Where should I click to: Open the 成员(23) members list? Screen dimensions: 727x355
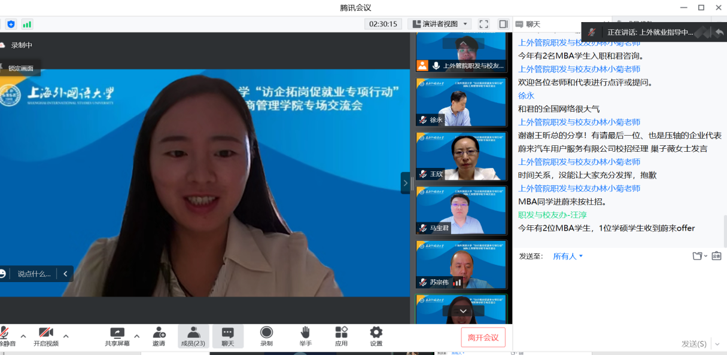coord(193,336)
